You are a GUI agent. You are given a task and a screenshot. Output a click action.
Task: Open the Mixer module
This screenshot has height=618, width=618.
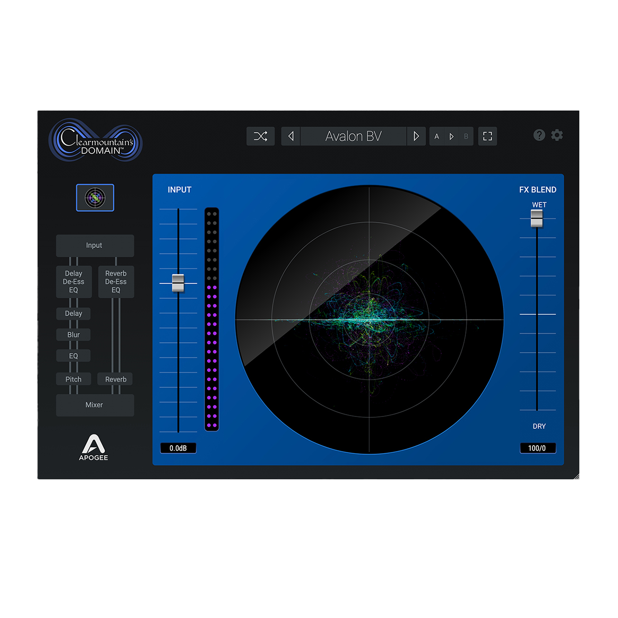[x=95, y=405]
